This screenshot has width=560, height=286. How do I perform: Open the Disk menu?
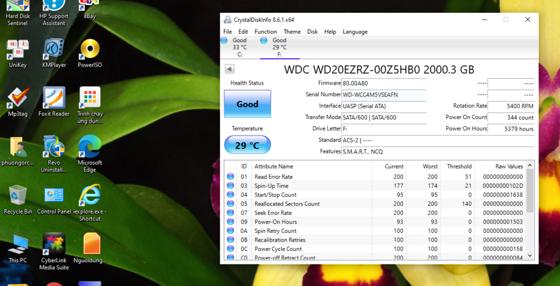pos(313,32)
